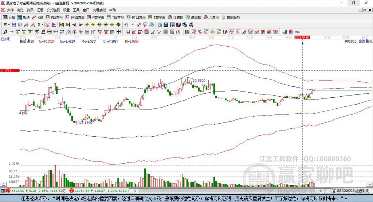Click the colored triangle spectrum icon
This screenshot has width=373, height=202.
click(x=54, y=25)
